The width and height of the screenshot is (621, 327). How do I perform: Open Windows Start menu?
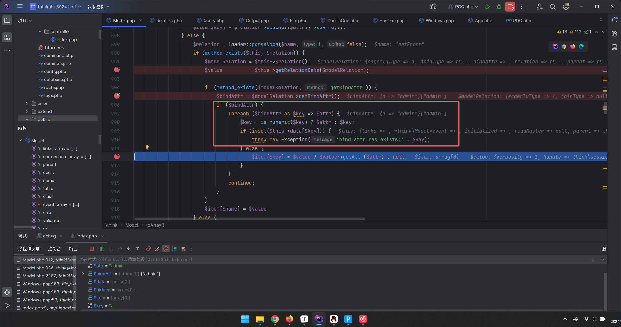[245, 319]
